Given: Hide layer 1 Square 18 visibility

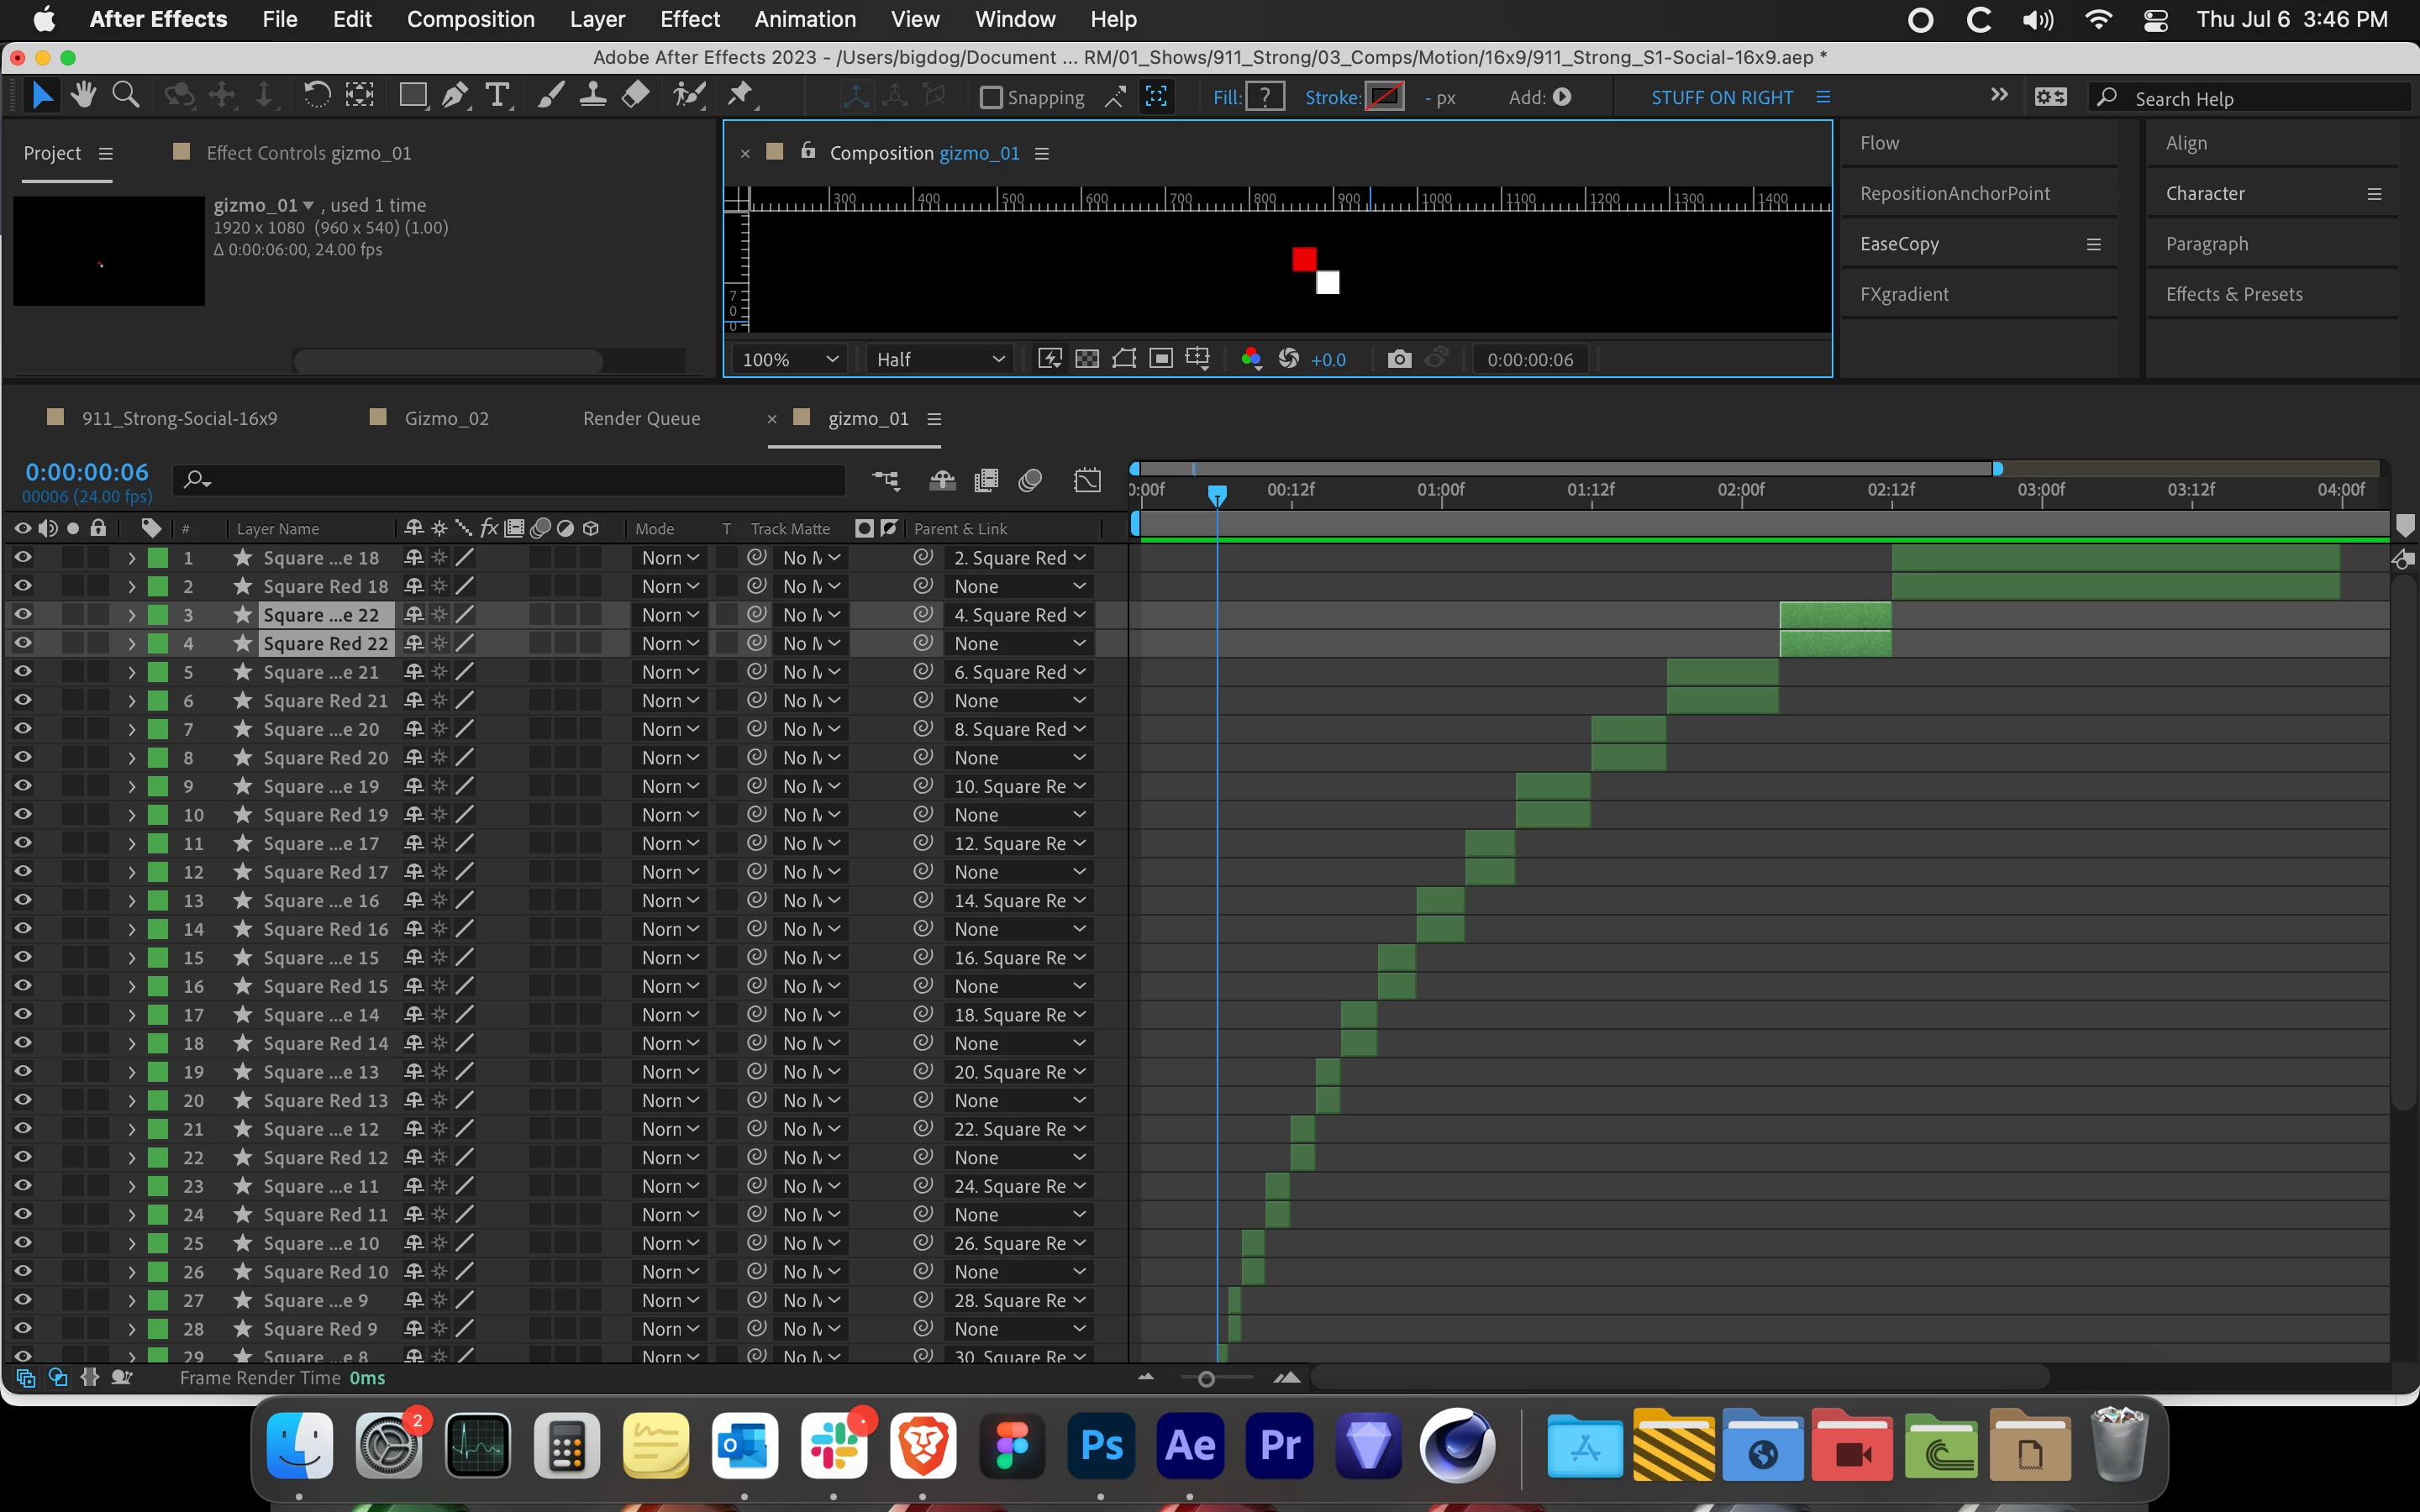Looking at the screenshot, I should point(22,558).
